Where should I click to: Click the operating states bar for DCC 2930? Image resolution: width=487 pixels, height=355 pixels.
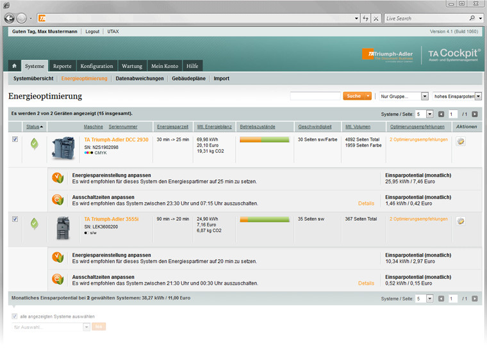[264, 140]
